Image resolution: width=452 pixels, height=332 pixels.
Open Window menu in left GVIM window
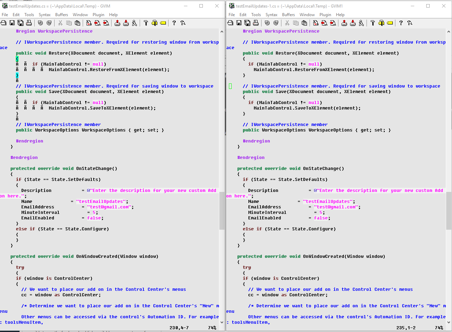click(x=80, y=15)
